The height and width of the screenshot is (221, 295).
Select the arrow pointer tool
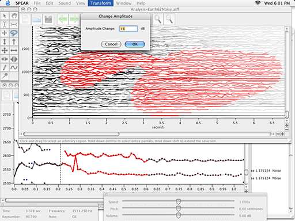pos(5,16)
